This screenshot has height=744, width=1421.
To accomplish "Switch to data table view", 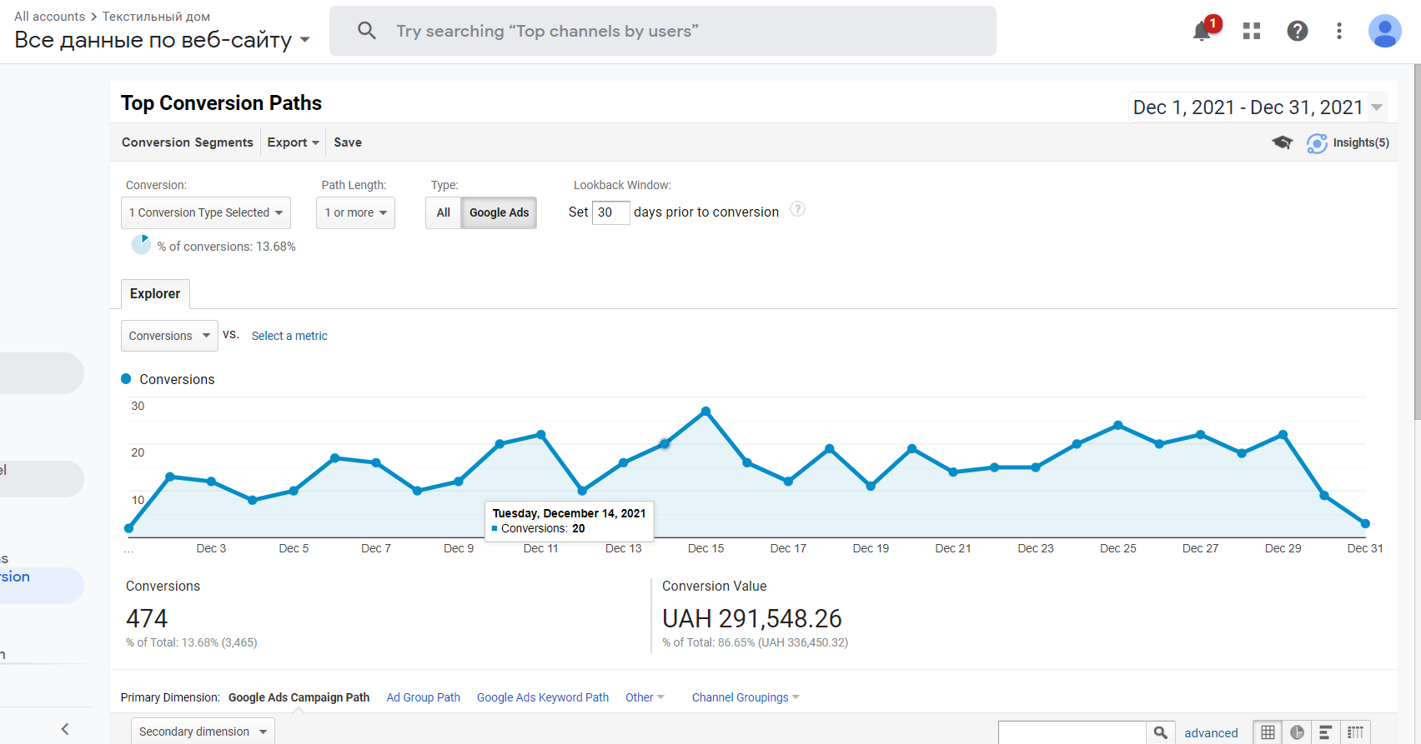I will (1268, 732).
